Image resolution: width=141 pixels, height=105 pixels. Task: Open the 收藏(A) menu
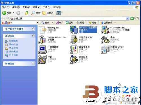tap(36, 7)
